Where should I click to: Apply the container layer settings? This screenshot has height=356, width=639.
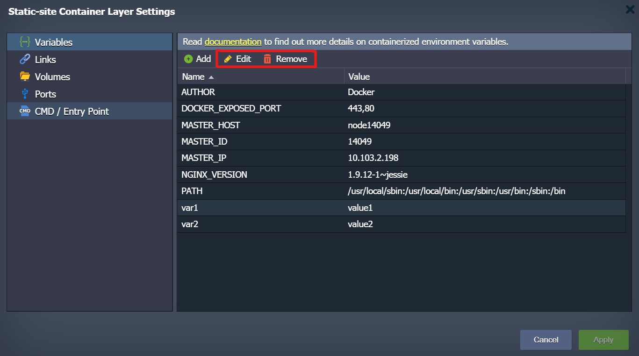[x=603, y=340]
